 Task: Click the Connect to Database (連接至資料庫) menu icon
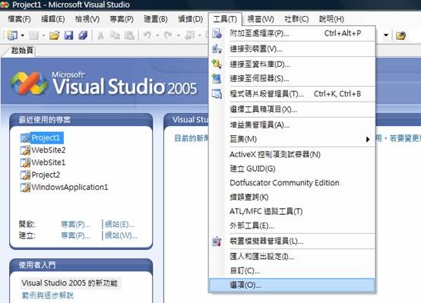[217, 64]
